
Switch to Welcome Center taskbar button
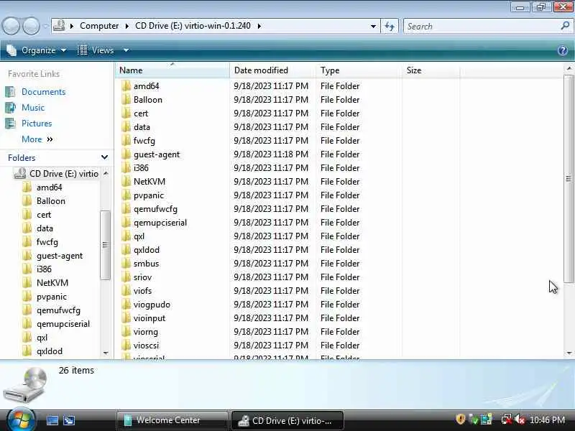click(x=172, y=420)
